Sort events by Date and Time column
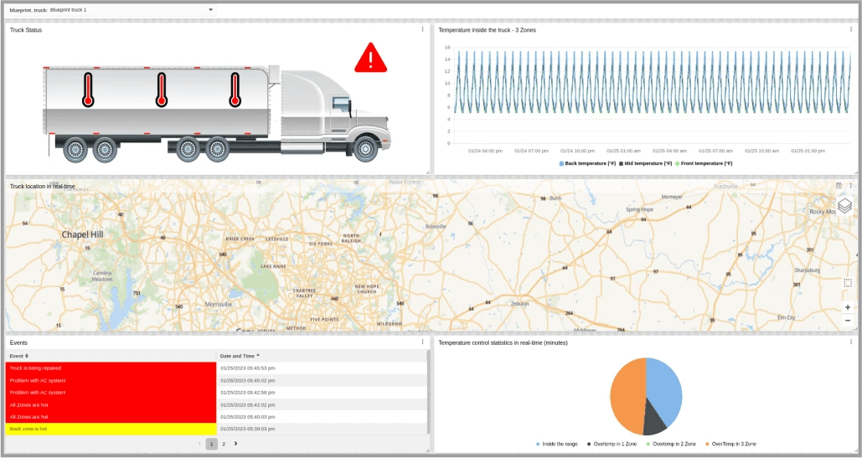 coord(240,356)
